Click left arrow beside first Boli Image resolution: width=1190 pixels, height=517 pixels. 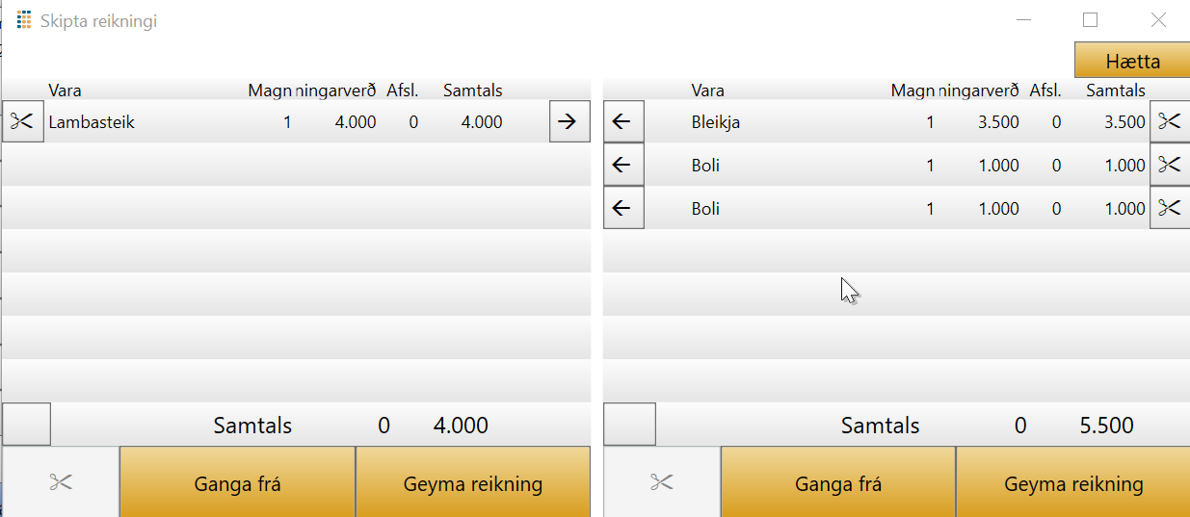click(622, 166)
